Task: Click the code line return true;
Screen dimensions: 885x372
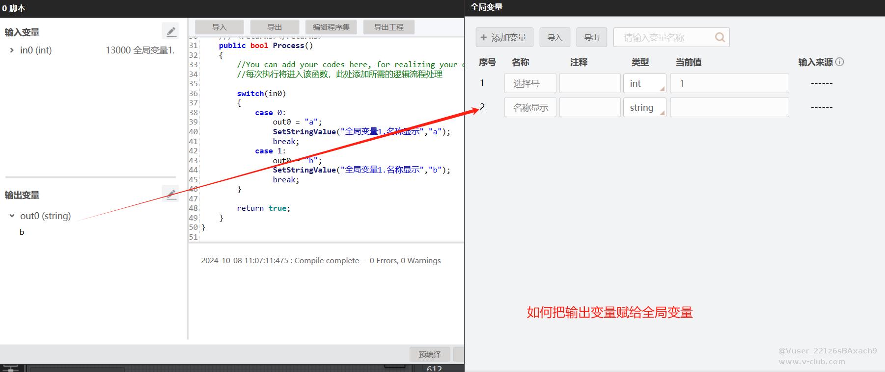Action: 264,208
